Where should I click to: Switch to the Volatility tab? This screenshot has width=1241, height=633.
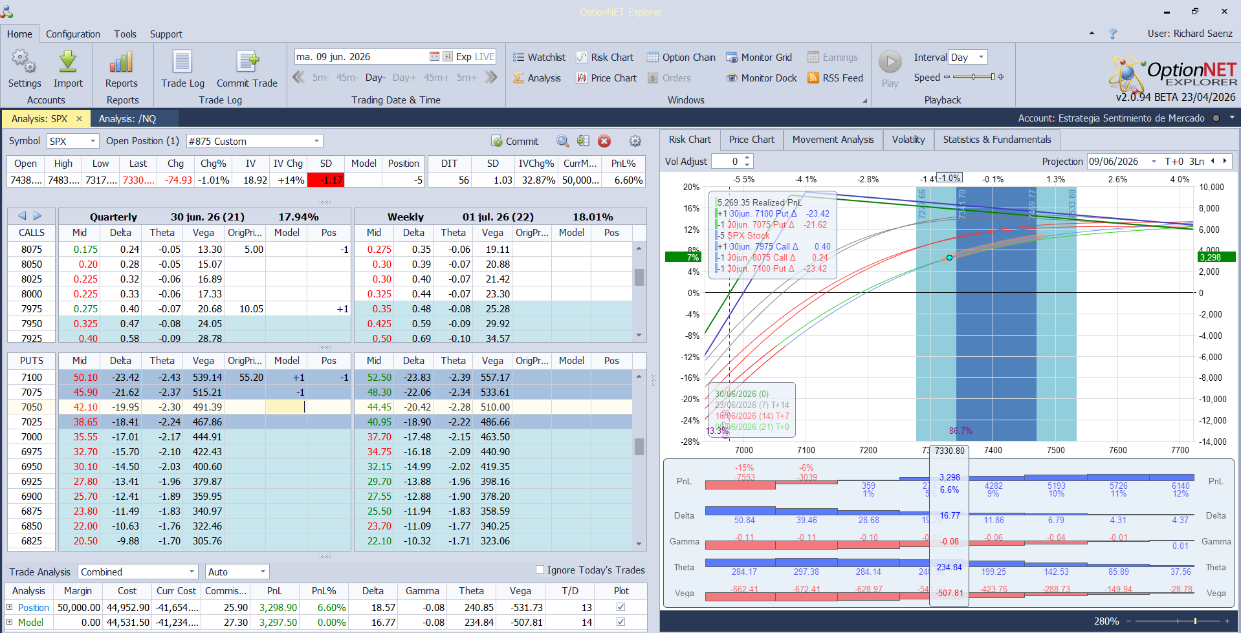point(908,140)
